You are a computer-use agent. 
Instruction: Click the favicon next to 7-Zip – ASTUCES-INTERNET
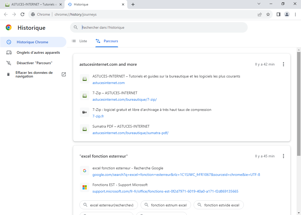tap(85, 95)
